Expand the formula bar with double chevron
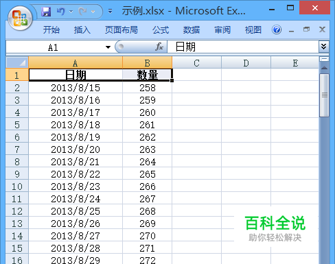The height and width of the screenshot is (264, 335). coord(323,47)
